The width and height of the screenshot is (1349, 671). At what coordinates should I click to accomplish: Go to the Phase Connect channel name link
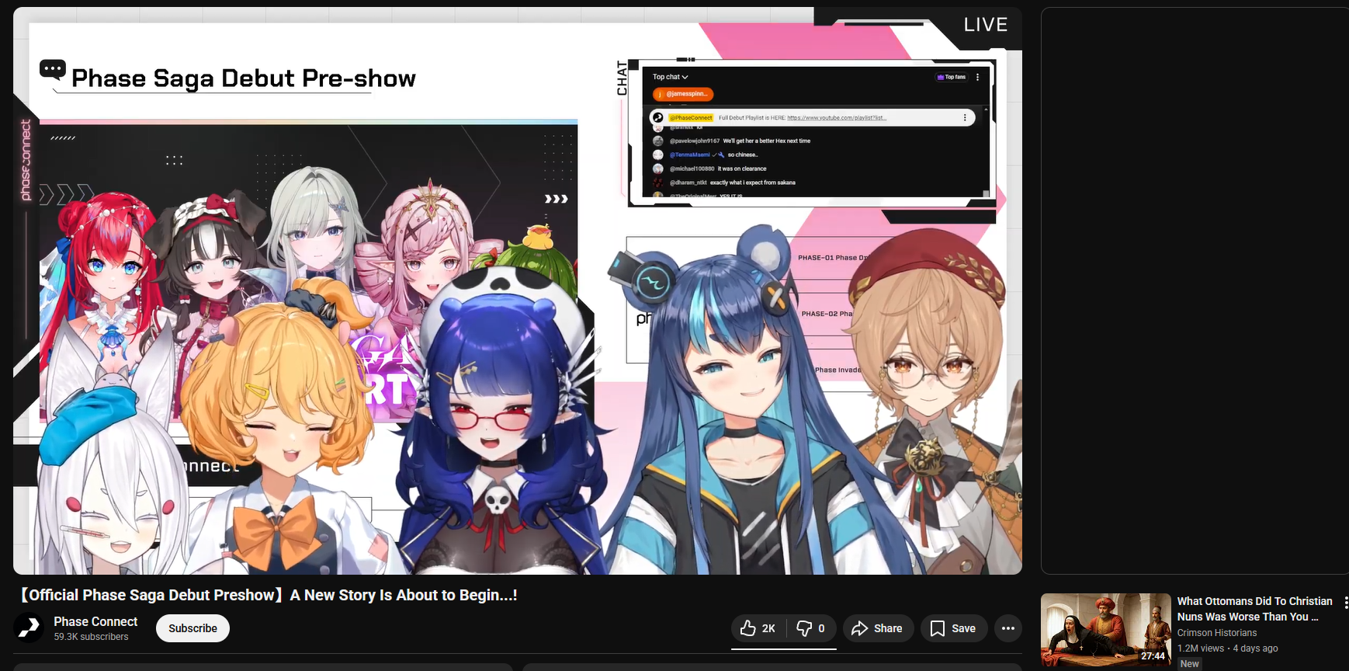pos(95,621)
